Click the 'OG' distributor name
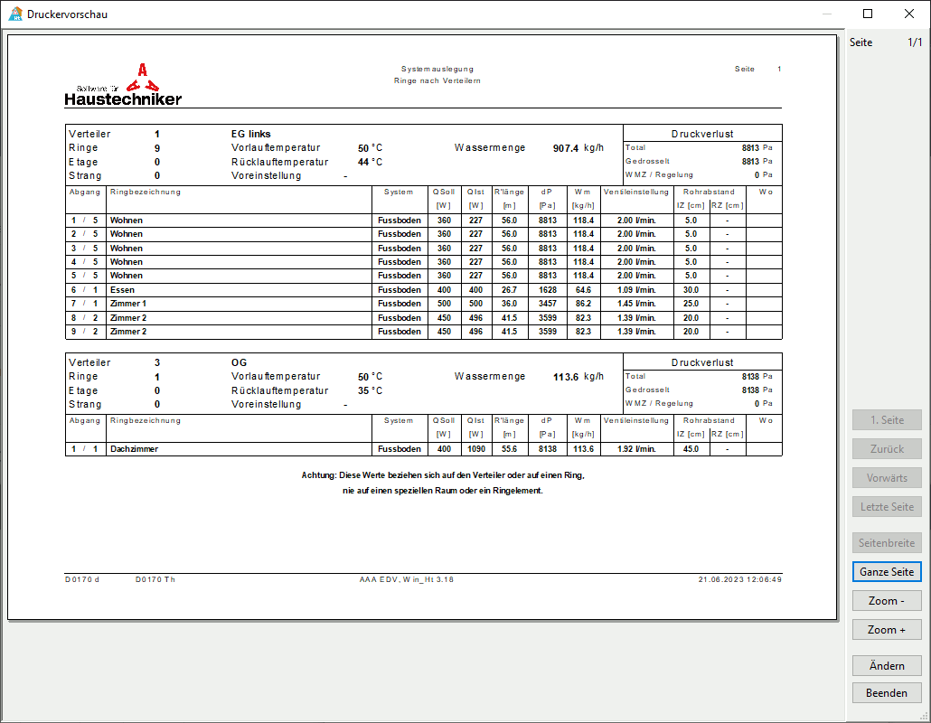This screenshot has width=931, height=723. pyautogui.click(x=239, y=362)
